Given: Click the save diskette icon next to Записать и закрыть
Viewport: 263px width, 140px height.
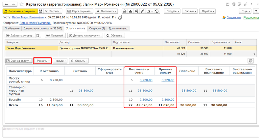Looking at the screenshot, I should (x=40, y=11).
